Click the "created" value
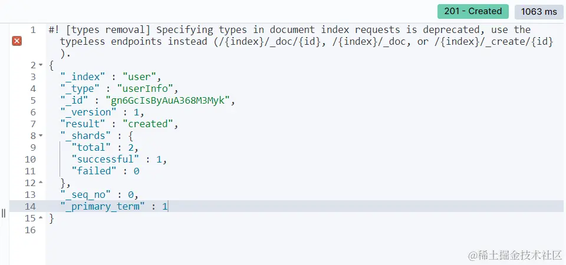The height and width of the screenshot is (265, 566). point(148,124)
